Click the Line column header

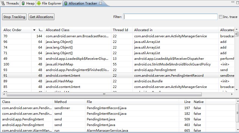click(x=185, y=102)
